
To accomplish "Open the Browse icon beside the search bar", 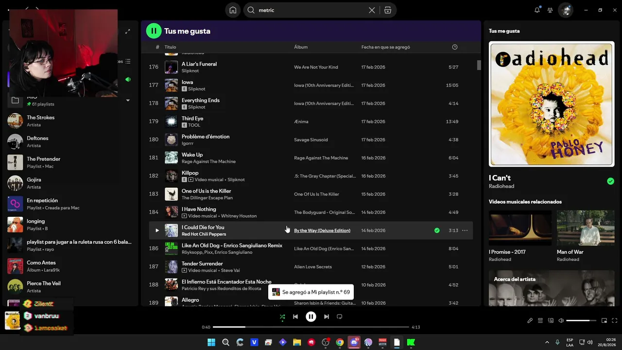I will [387, 10].
